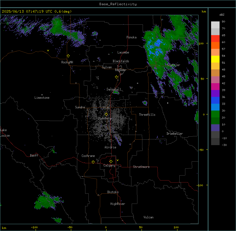Pick the yellow 51-54 dBZ legend swatch

click(215, 59)
